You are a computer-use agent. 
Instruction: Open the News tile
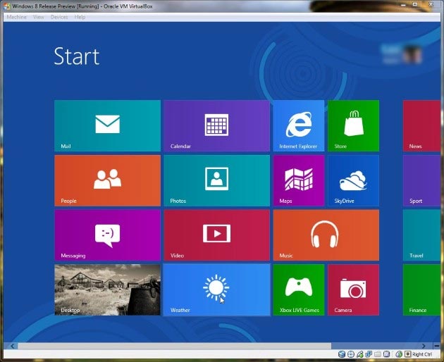(422, 125)
